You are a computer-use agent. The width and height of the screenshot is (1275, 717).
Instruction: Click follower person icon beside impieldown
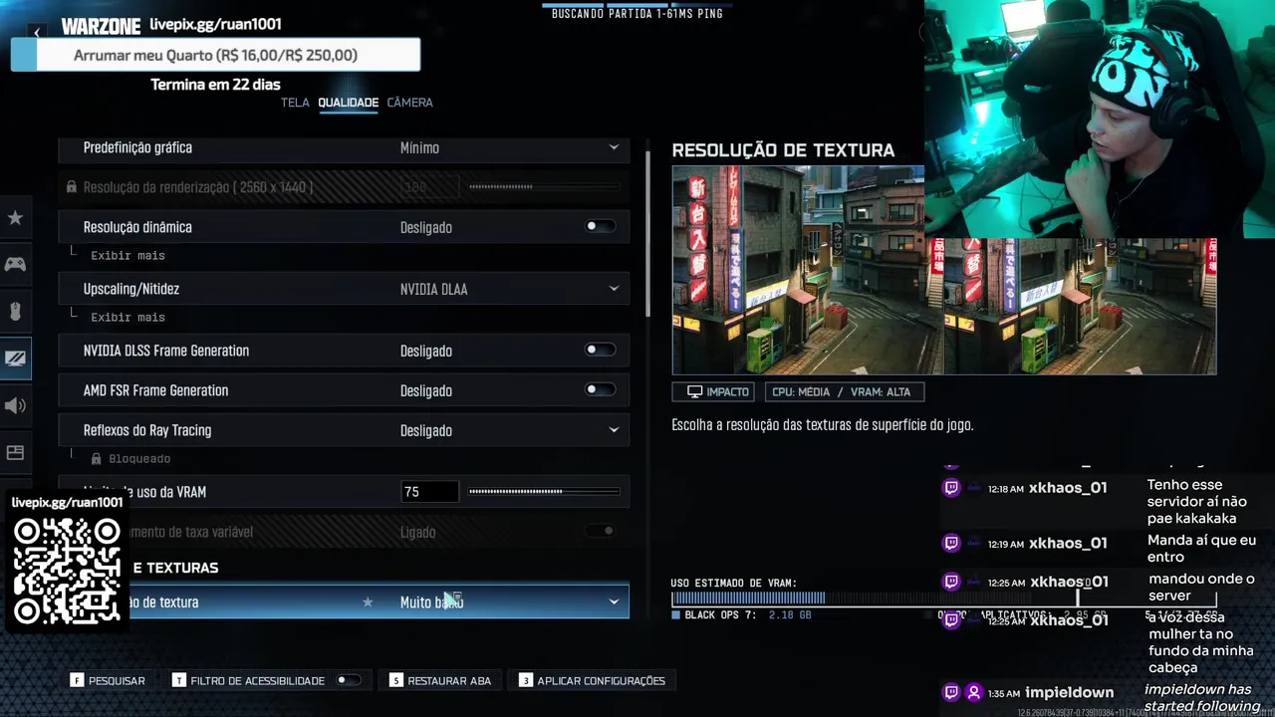click(x=974, y=692)
